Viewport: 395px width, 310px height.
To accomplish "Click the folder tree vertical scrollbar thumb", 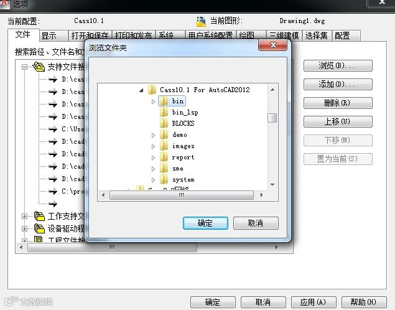I will 272,118.
